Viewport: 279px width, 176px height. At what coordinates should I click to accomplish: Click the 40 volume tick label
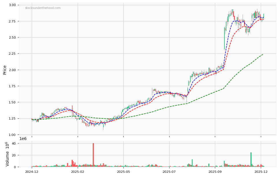(x=14, y=143)
